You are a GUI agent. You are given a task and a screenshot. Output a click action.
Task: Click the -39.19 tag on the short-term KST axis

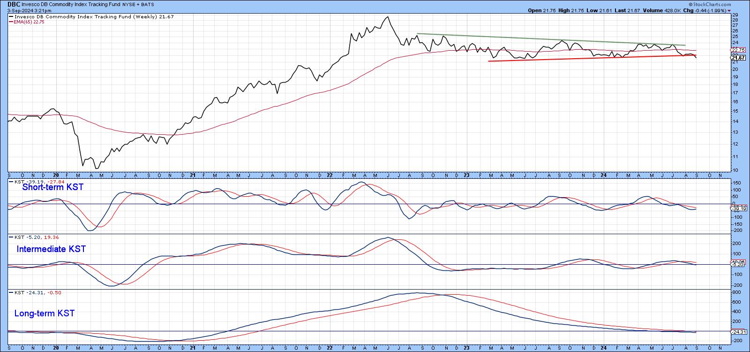[738, 208]
